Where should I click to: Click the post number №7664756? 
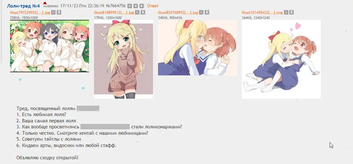tap(116, 6)
